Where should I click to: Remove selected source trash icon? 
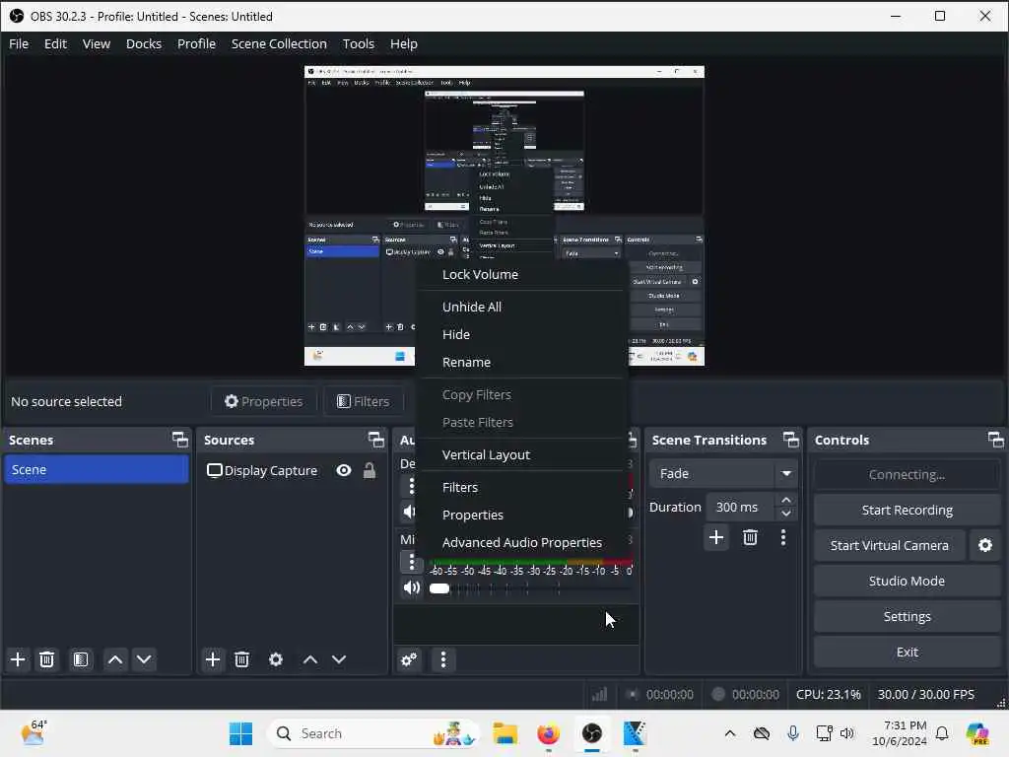(242, 659)
